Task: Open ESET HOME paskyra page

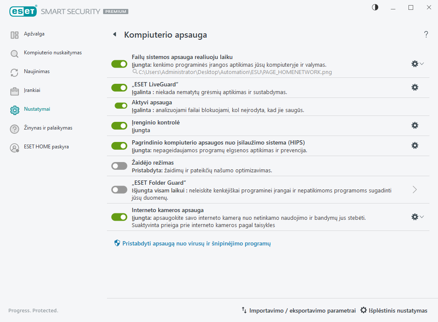Action: (46, 147)
